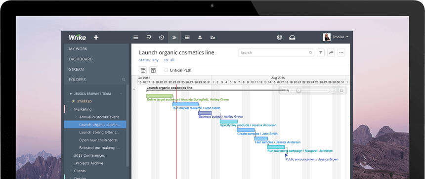Click the Test samples task bar
This screenshot has width=425, height=179.
261,138
